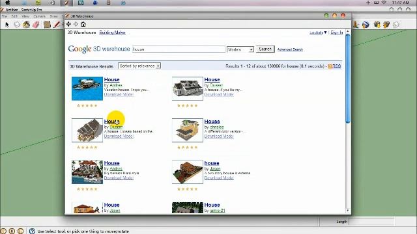Open the Apple menu

click(7, 3)
